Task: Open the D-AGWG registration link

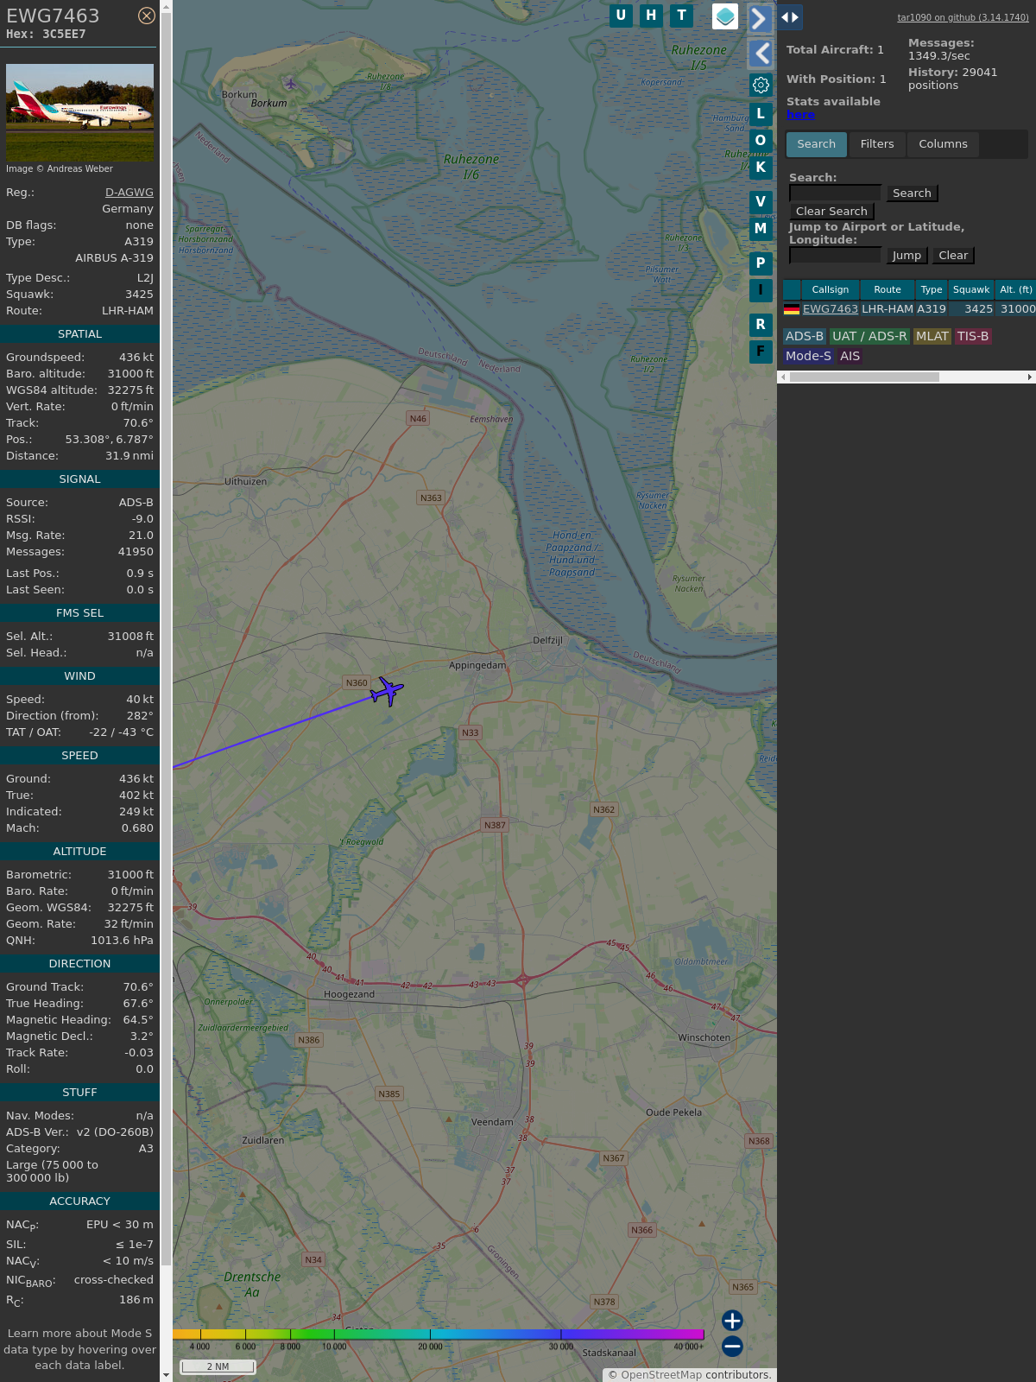Action: tap(129, 193)
